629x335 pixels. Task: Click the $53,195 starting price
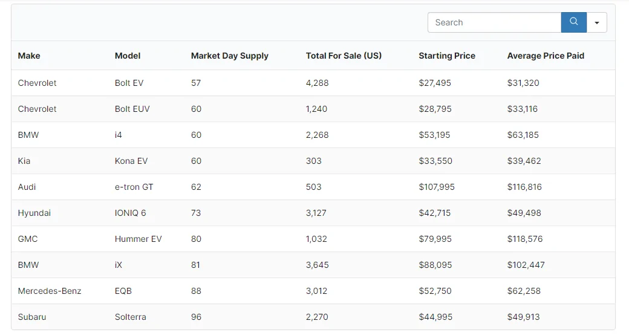tap(434, 135)
